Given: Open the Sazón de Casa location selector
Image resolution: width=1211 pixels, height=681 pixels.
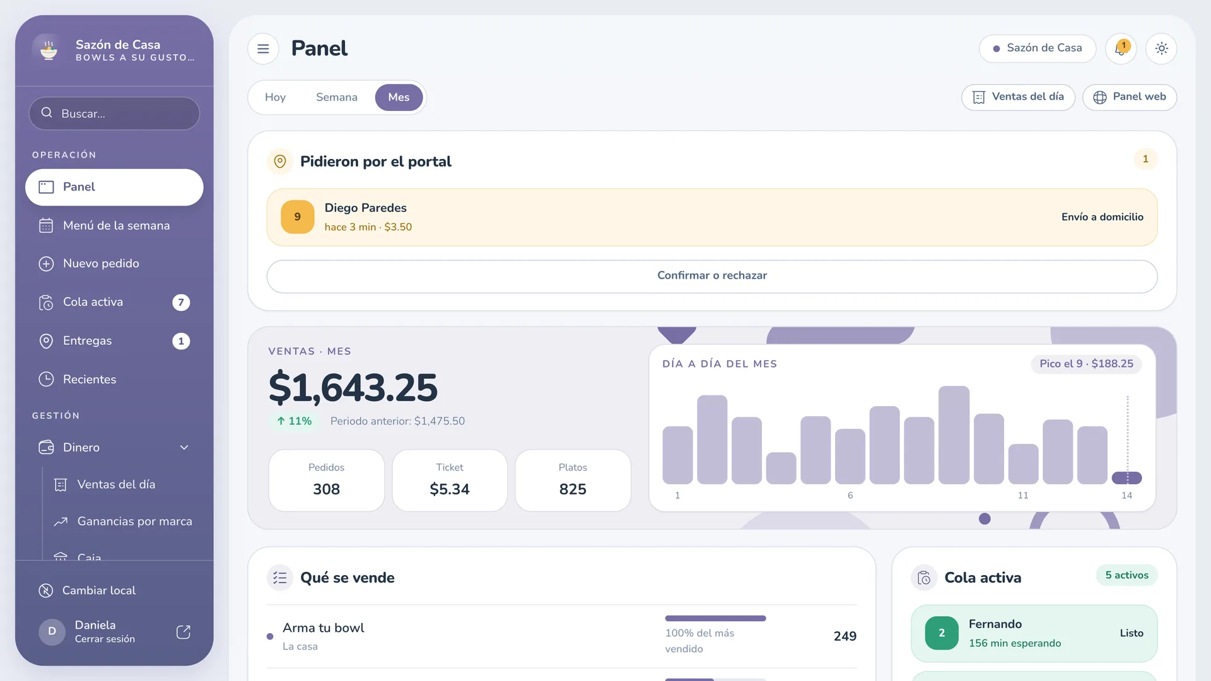Looking at the screenshot, I should click(1038, 49).
